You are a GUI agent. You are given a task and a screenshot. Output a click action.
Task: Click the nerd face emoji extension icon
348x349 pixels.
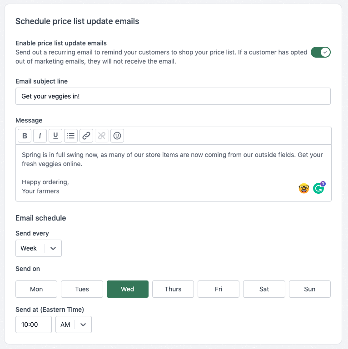point(304,188)
